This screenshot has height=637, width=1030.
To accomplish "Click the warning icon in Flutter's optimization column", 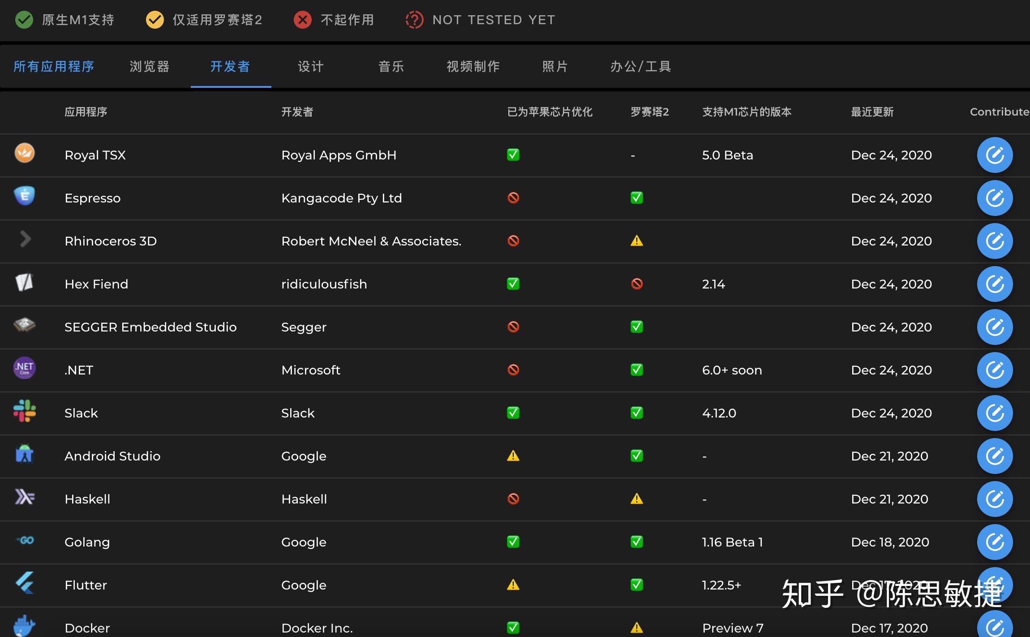I will [x=513, y=584].
